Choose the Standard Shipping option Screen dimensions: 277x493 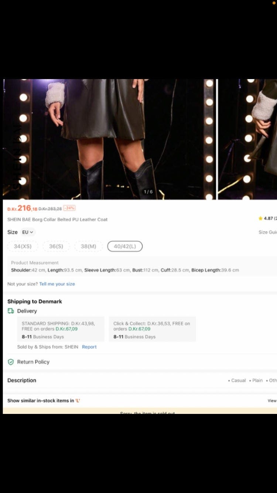61,329
